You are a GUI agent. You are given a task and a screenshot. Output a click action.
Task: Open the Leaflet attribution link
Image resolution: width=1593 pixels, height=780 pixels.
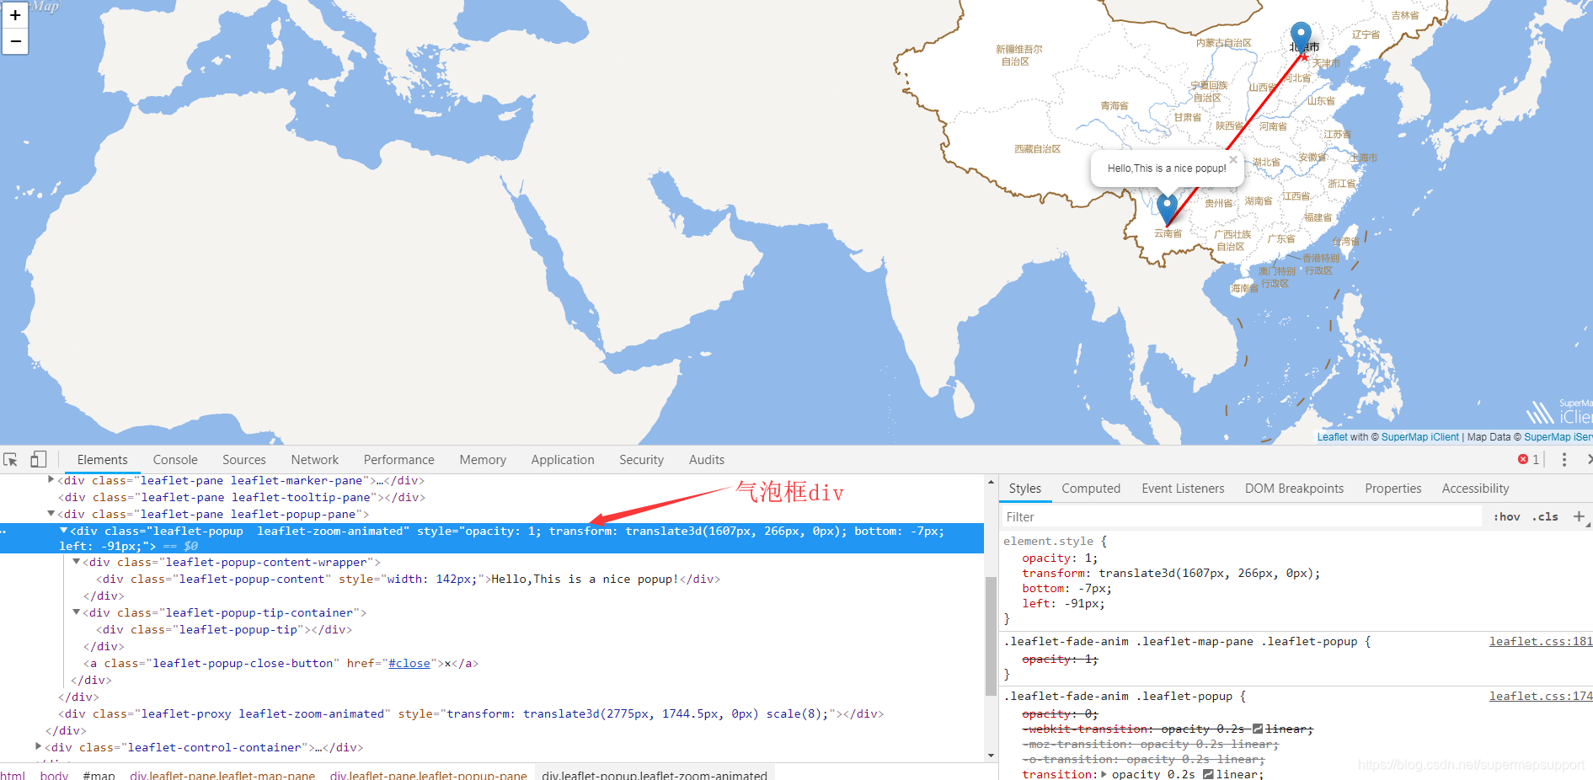[1332, 437]
